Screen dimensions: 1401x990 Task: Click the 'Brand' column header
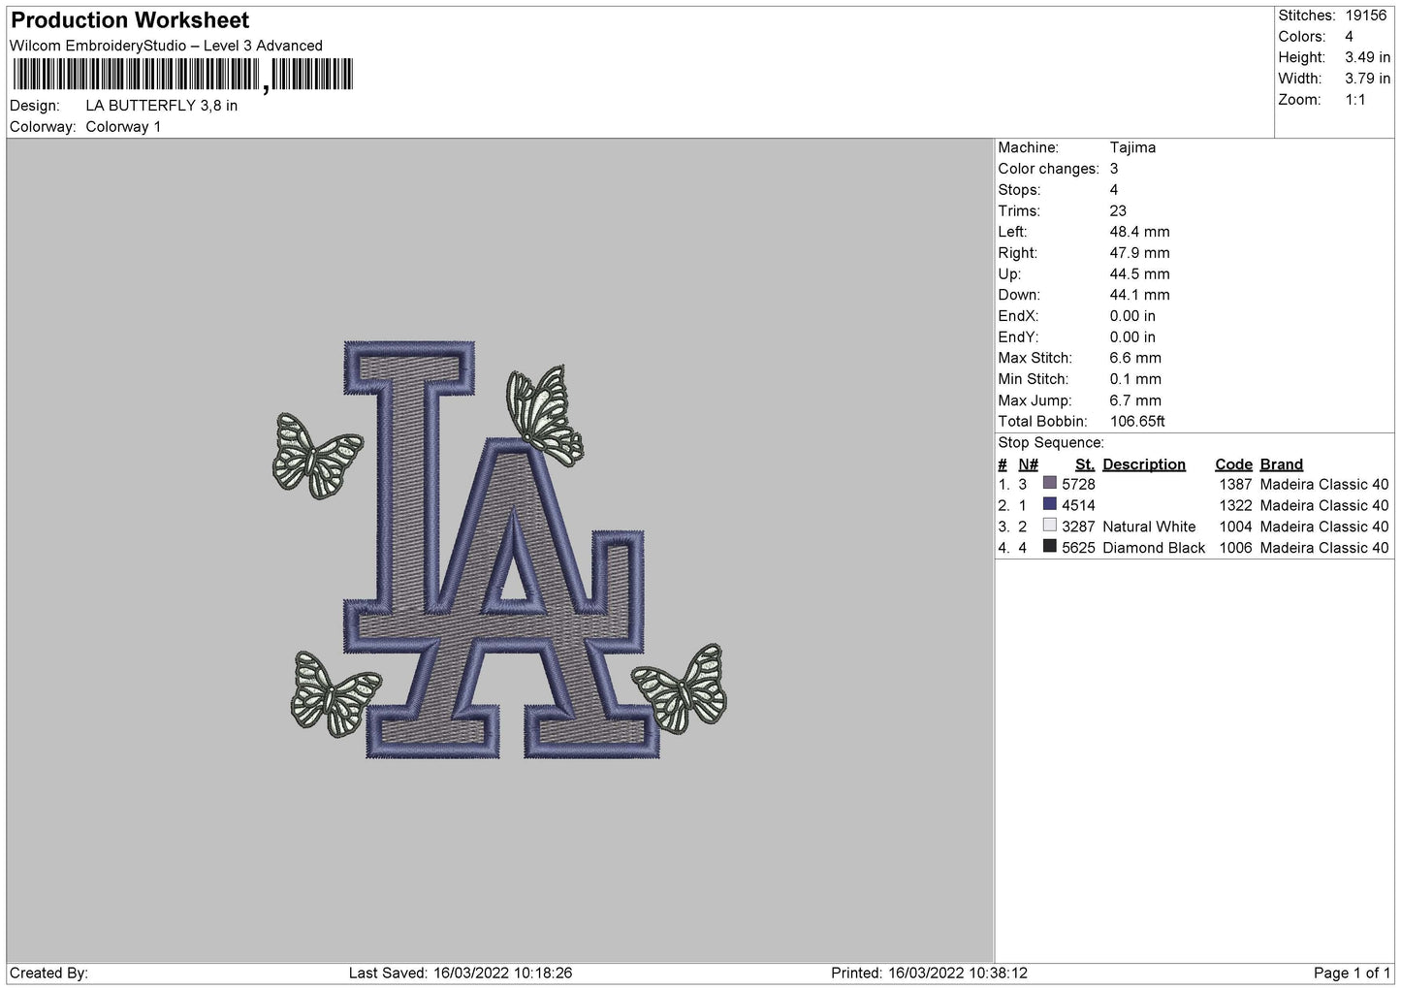point(1281,464)
